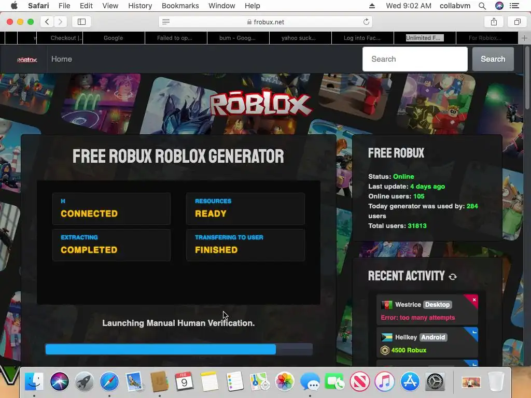Image resolution: width=531 pixels, height=398 pixels.
Task: Open Music app from the dock
Action: click(x=385, y=381)
